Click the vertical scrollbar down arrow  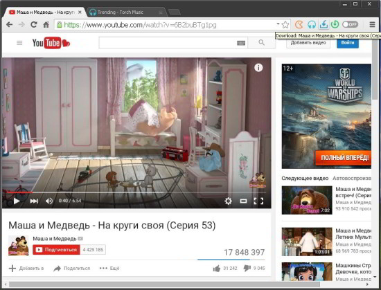(x=375, y=277)
